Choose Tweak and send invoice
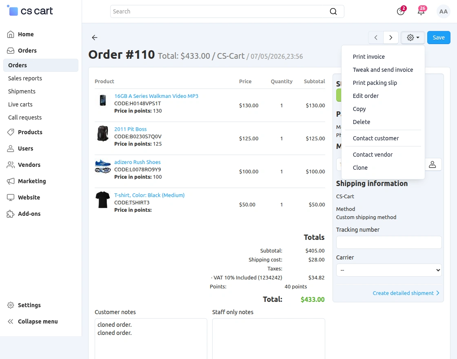457x359 pixels. coord(383,70)
